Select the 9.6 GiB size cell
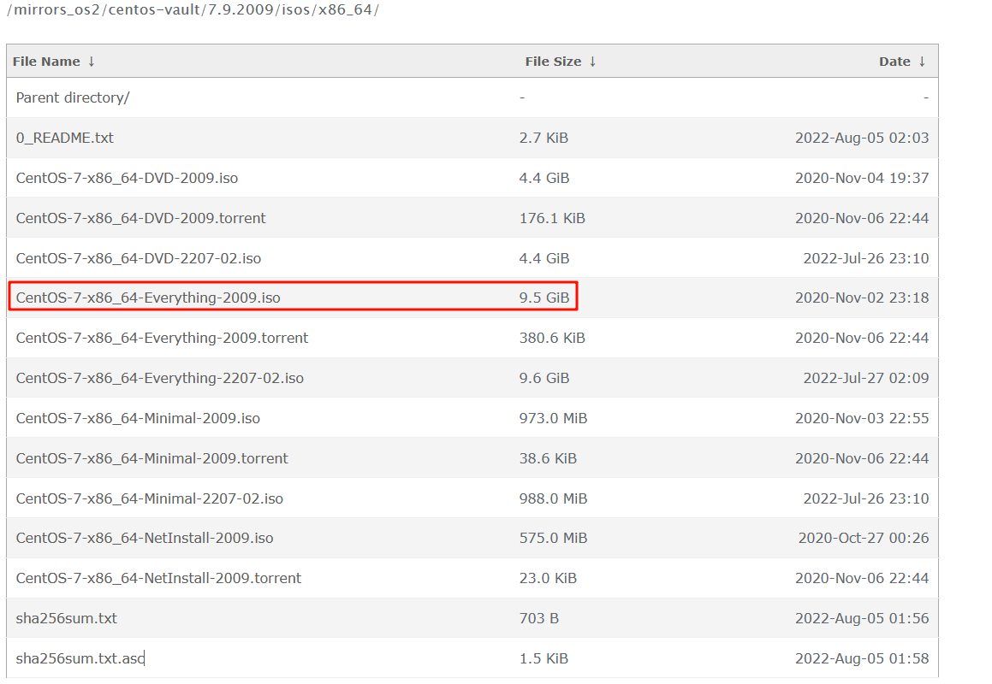 pyautogui.click(x=544, y=378)
